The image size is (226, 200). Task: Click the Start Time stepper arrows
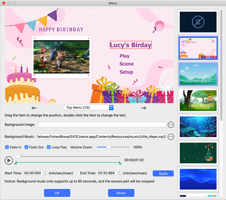pos(45,173)
